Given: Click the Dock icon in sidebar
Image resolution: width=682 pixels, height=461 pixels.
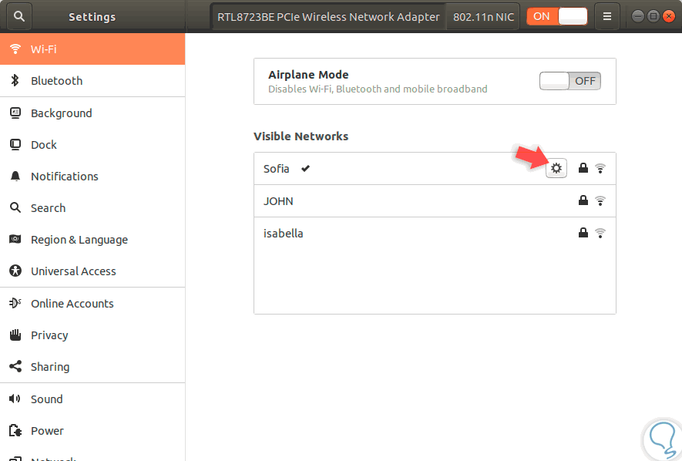Looking at the screenshot, I should click(x=15, y=145).
